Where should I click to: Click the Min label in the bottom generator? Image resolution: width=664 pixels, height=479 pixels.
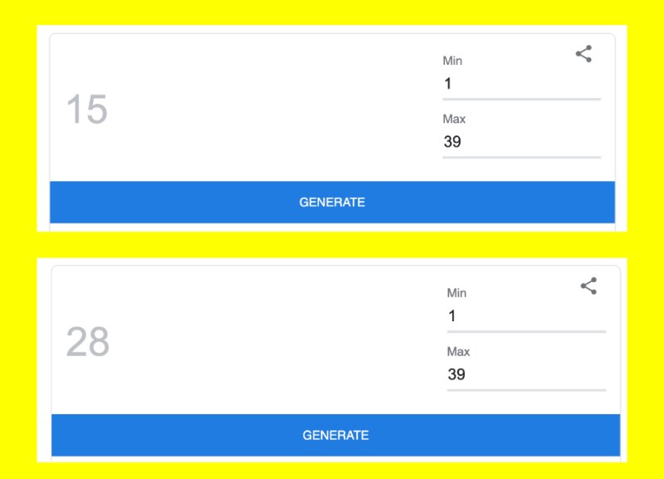tap(456, 293)
